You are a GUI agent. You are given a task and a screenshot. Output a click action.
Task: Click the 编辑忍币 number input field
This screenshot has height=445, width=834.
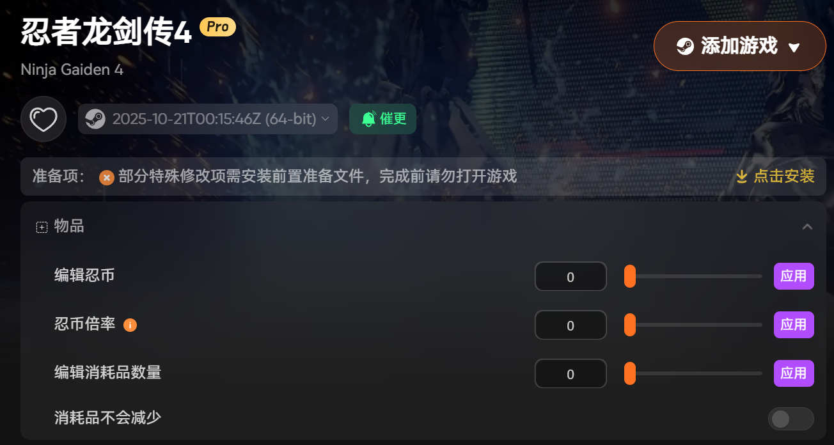tap(570, 276)
